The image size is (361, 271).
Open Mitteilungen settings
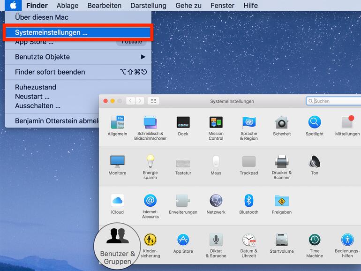point(347,126)
